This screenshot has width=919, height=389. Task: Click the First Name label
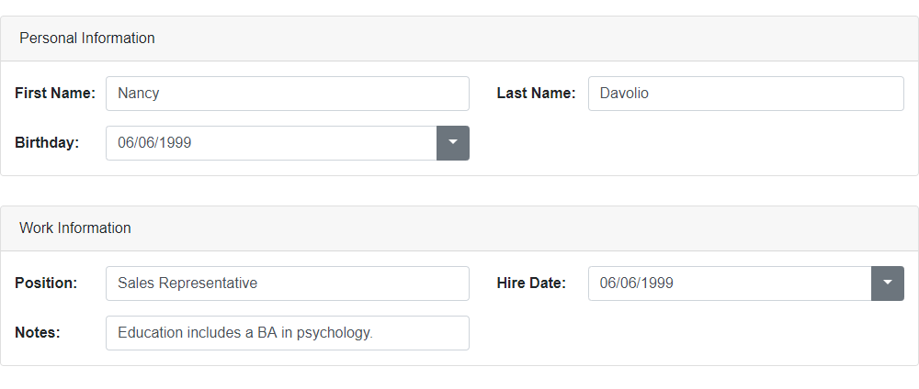[55, 94]
